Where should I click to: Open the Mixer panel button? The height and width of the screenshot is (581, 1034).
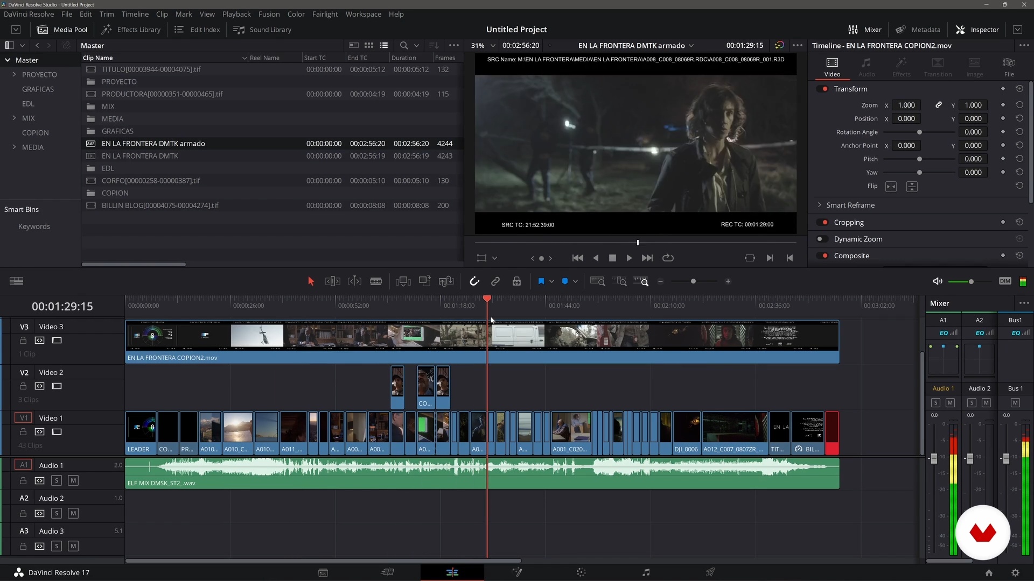click(865, 30)
